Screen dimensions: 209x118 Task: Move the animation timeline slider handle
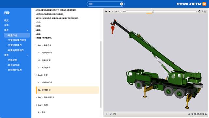coord(153,11)
